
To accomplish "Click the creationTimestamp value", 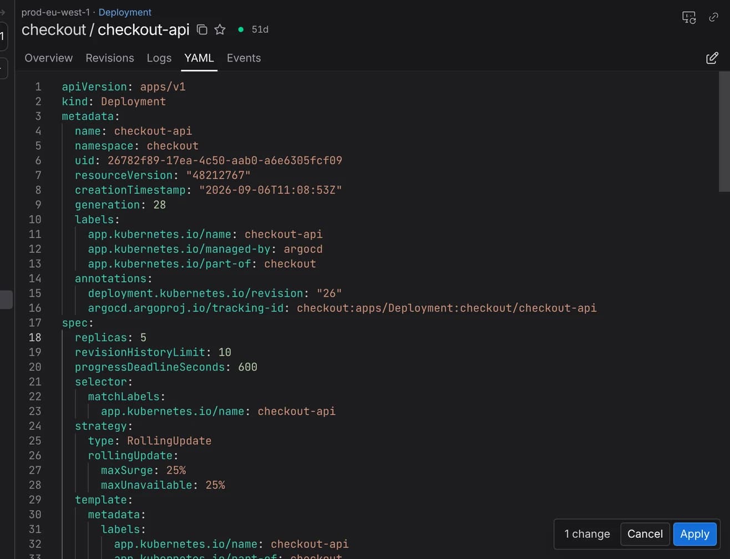I will 270,190.
